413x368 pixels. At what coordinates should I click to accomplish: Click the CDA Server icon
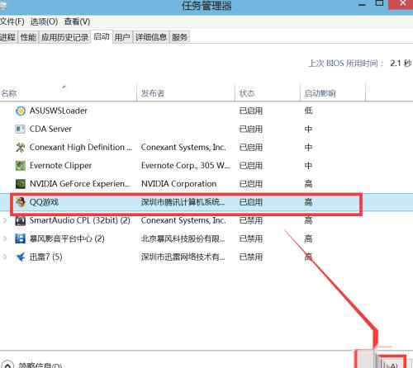[x=20, y=129]
